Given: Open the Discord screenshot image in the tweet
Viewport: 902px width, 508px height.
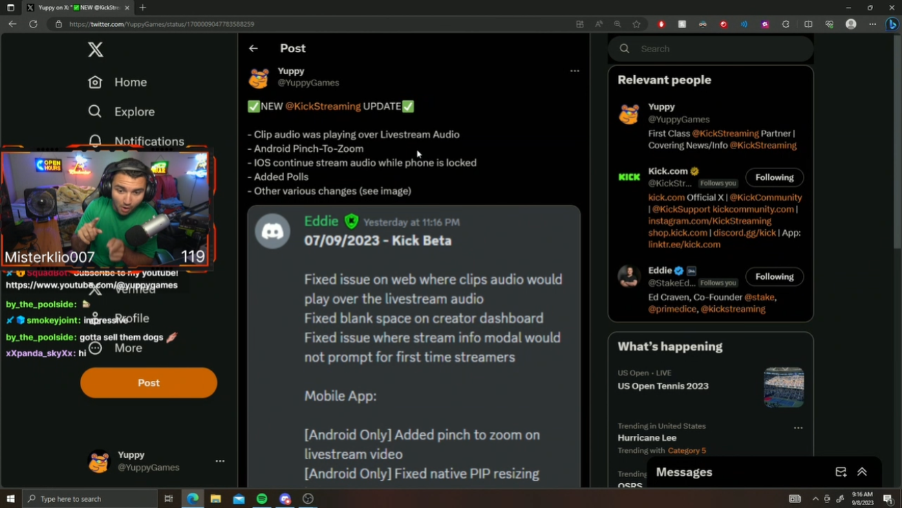Looking at the screenshot, I should [414, 346].
